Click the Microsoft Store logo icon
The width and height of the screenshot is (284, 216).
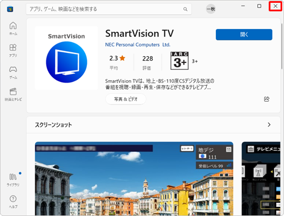click(x=10, y=9)
